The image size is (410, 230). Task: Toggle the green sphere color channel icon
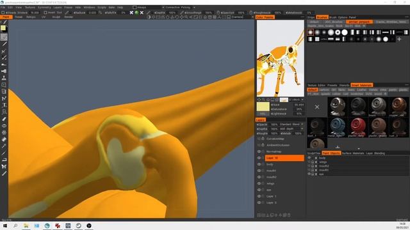pyautogui.click(x=136, y=13)
